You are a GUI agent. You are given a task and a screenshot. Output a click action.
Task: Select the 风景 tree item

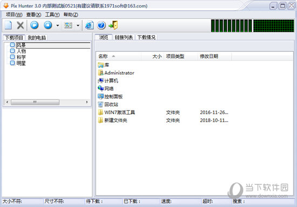[21, 45]
